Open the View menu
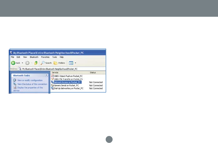Screen dimensions: 218x143 pyautogui.click(x=25, y=57)
